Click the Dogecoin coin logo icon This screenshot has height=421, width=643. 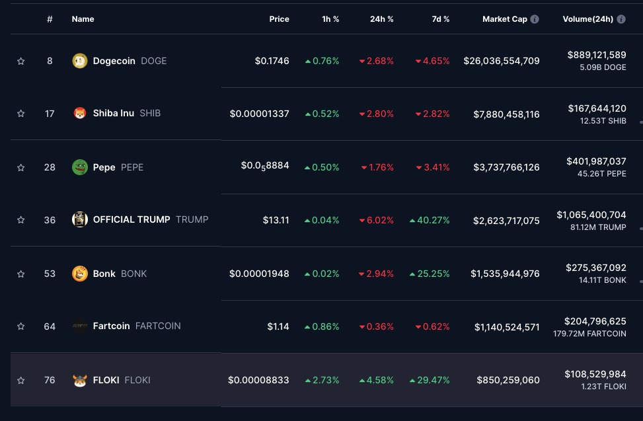[x=79, y=61]
